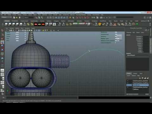The height and width of the screenshot is (114, 152).
Task: Click the highlighted yellow shelf icon
Action: coord(100,24)
